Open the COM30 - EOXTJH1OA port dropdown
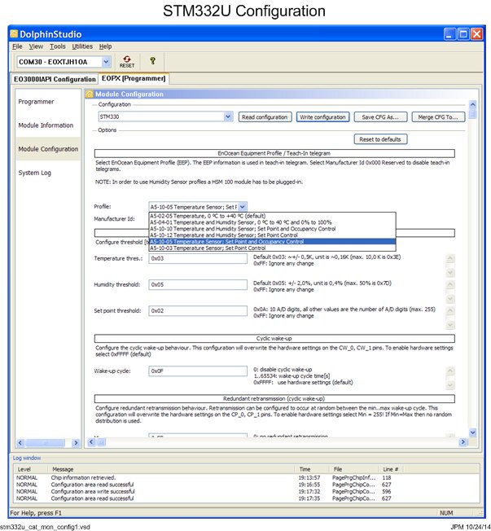Image resolution: width=491 pixels, height=531 pixels. tap(106, 62)
